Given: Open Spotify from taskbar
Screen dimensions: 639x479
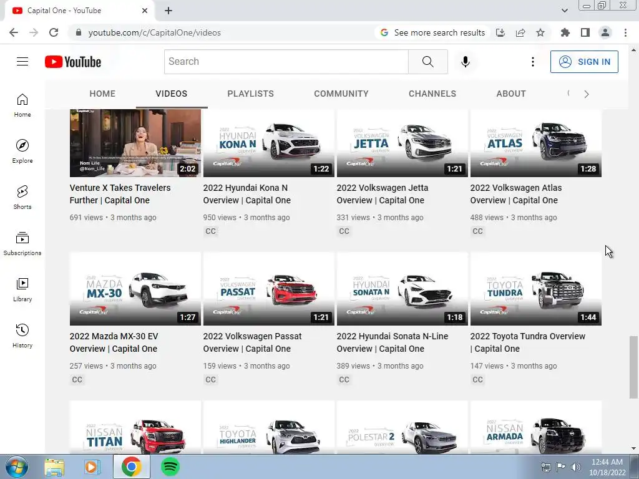Looking at the screenshot, I should 170,467.
